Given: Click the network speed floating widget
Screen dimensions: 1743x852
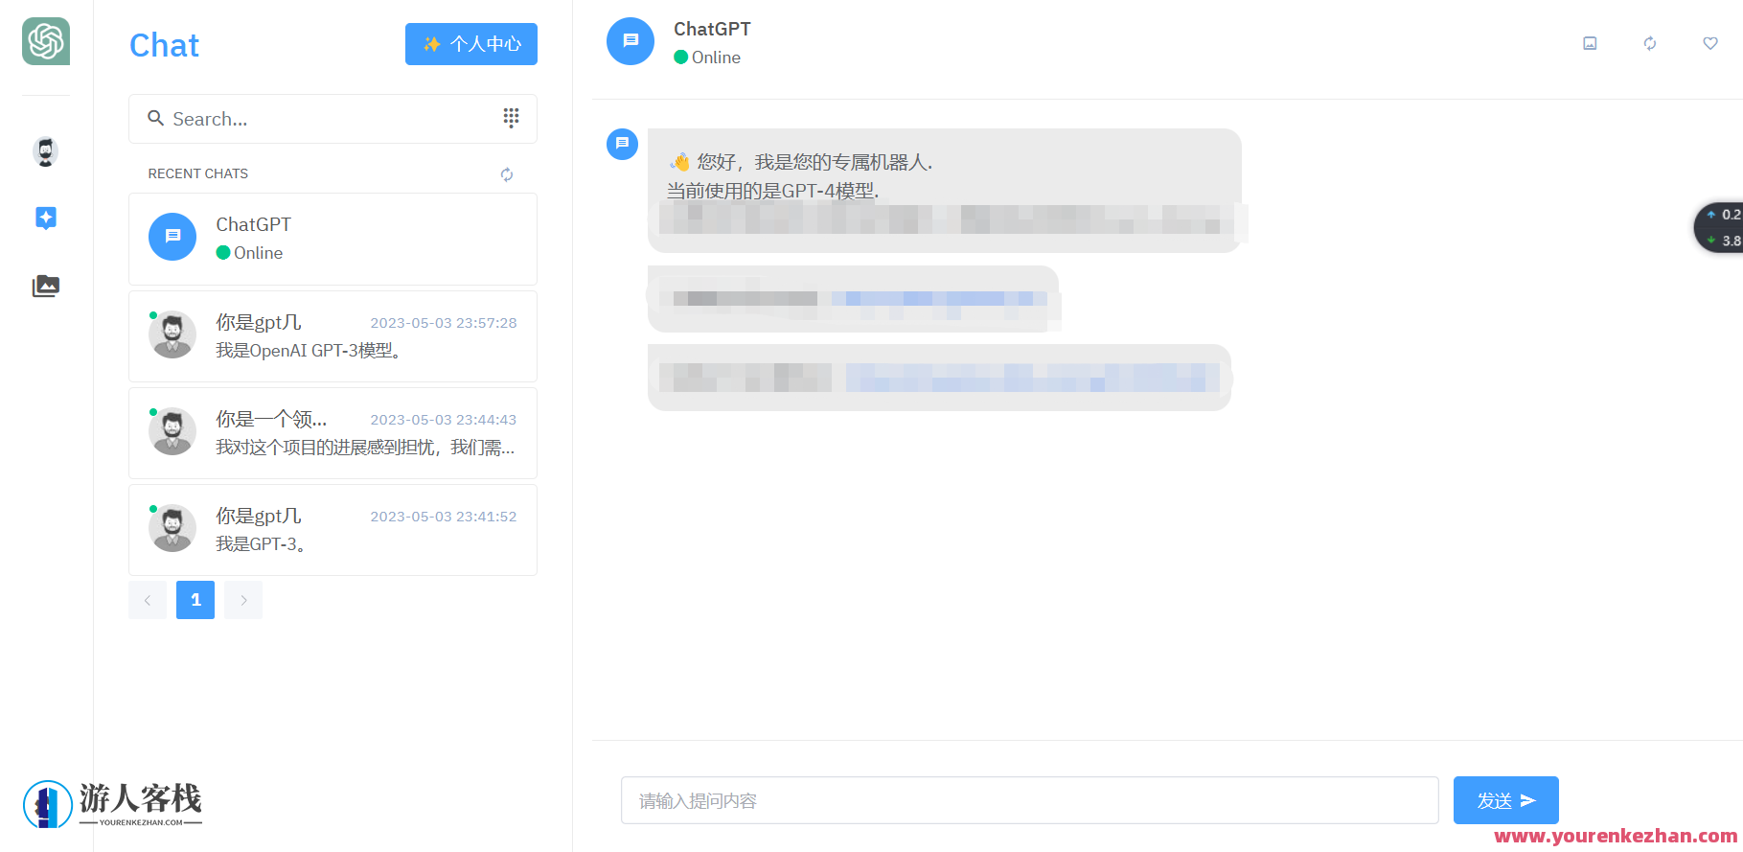Looking at the screenshot, I should tap(1719, 228).
